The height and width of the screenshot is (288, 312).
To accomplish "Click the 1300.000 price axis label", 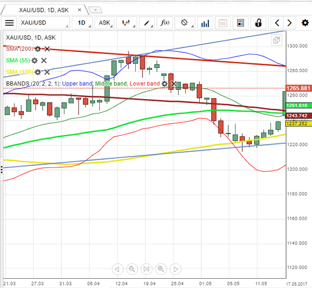I will pos(297,46).
